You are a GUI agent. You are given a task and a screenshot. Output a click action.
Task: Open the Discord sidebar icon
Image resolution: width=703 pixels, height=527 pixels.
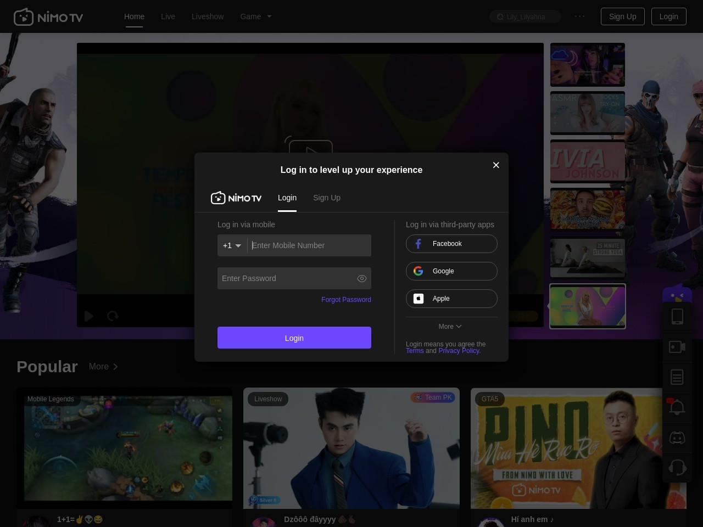(677, 438)
